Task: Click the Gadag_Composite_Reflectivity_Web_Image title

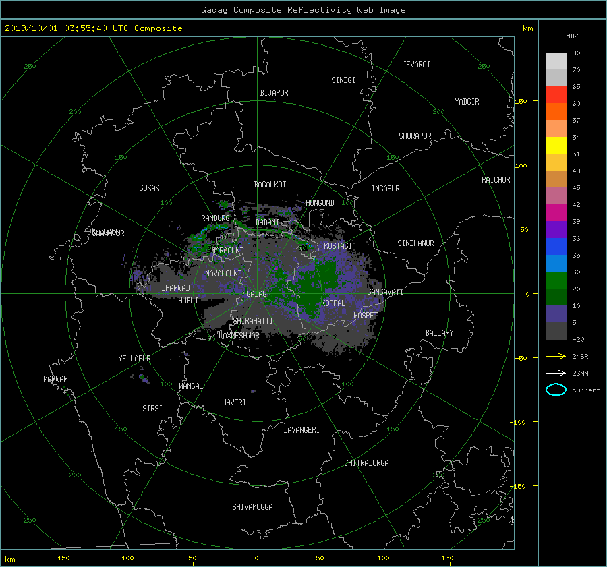Action: point(303,10)
